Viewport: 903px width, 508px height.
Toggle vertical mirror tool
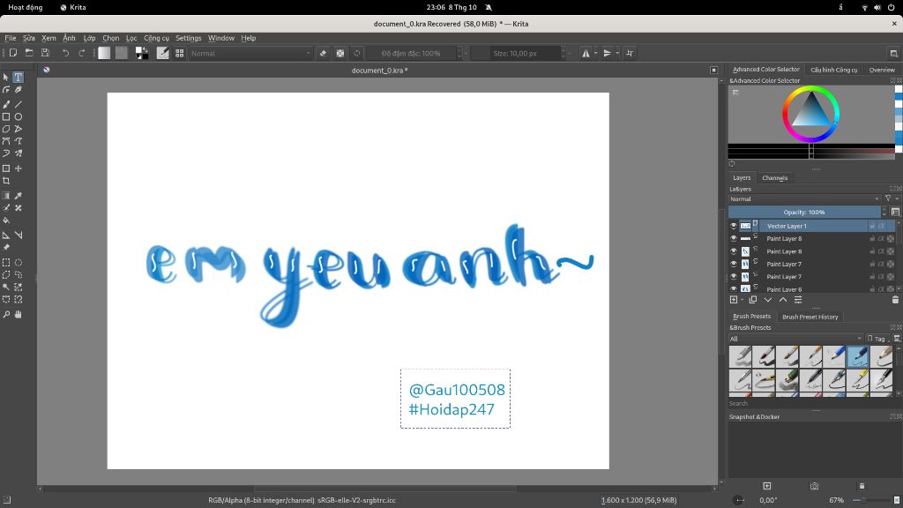[607, 53]
